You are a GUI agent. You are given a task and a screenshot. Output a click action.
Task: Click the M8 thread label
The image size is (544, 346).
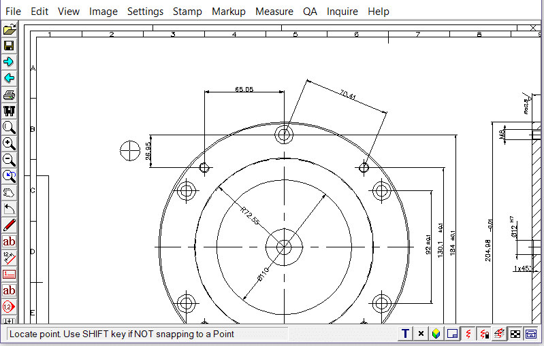(502, 135)
